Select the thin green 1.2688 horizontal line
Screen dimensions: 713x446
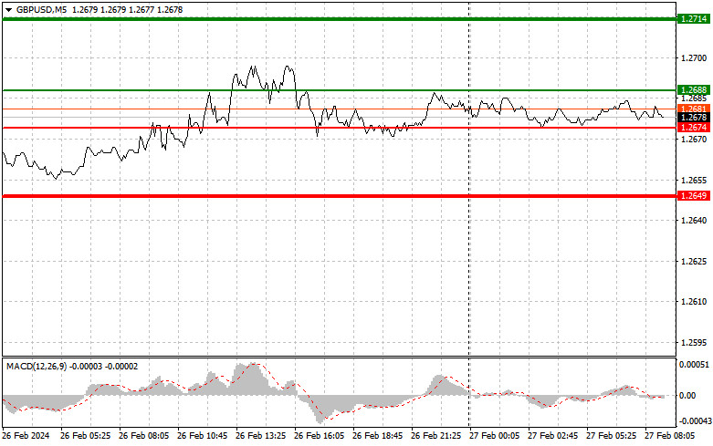pos(340,90)
